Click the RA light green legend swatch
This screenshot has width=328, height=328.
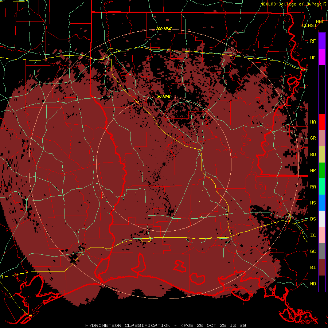pyautogui.click(x=322, y=187)
